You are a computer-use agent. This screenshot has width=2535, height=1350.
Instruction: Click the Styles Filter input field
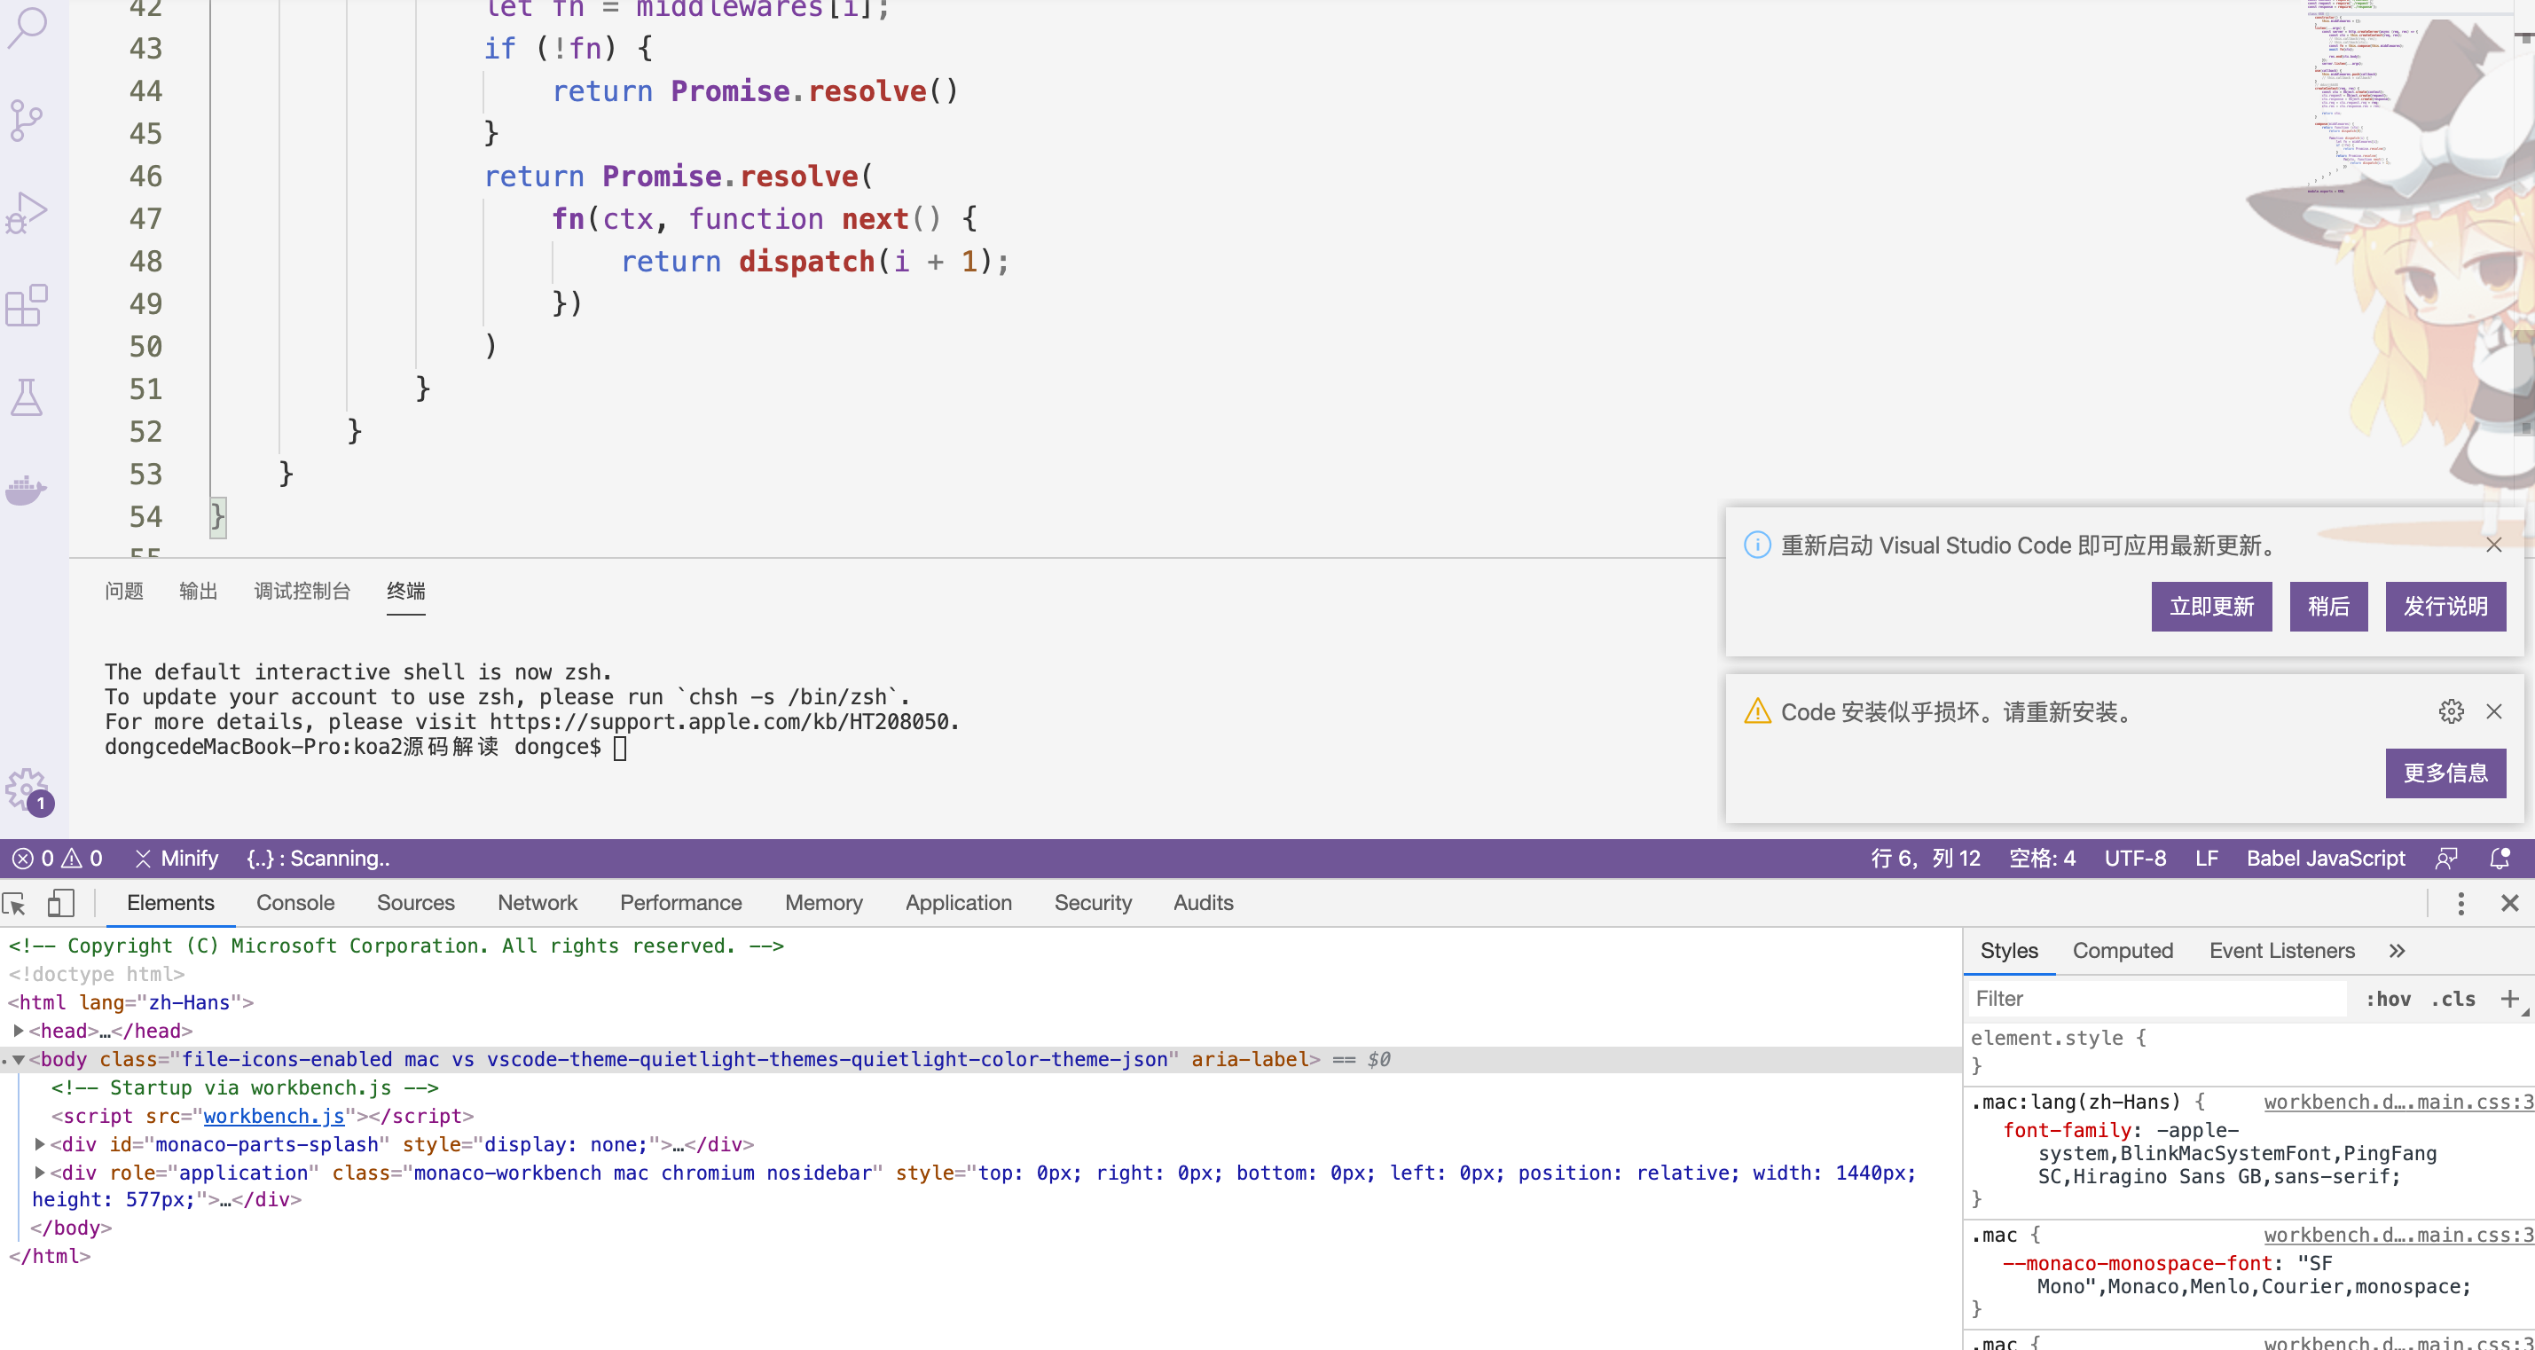pyautogui.click(x=2155, y=999)
